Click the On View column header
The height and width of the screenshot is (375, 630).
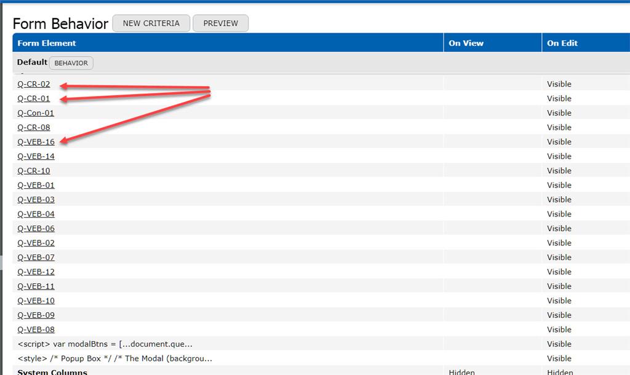(x=466, y=43)
